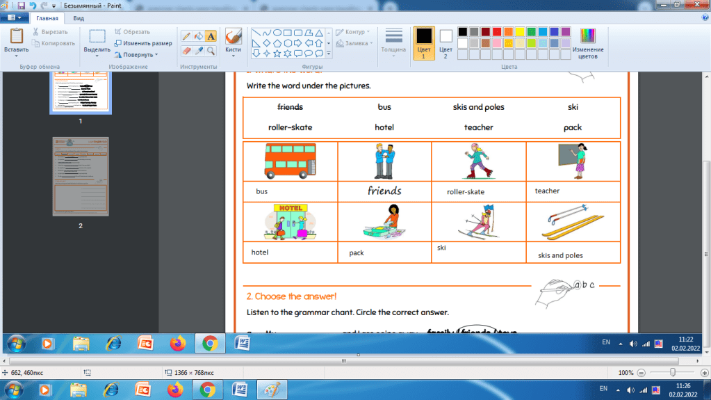The image size is (711, 400).
Task: Select the Magnifier tool
Action: point(211,51)
